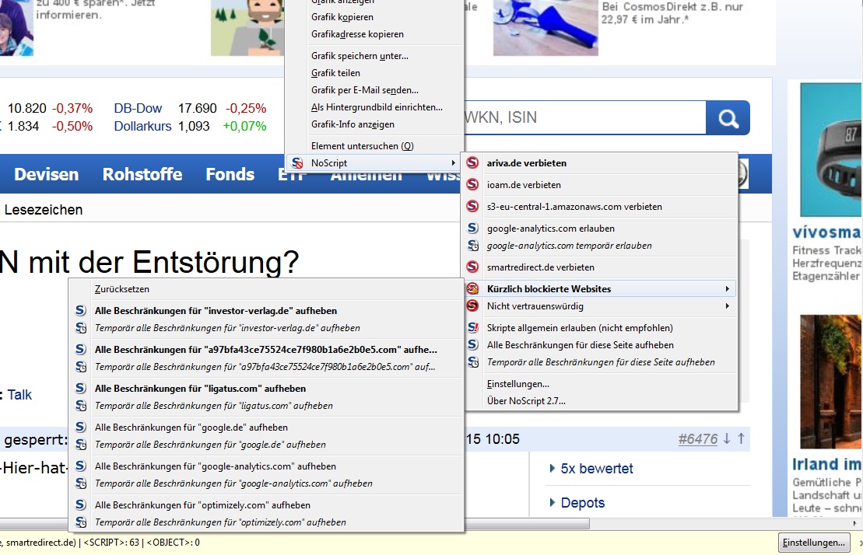Image resolution: width=863 pixels, height=555 pixels.
Task: Click icon beside Temporär a97bfa43ce75524ce7f980b1a6e2b0e5.com entry
Action: [81, 367]
